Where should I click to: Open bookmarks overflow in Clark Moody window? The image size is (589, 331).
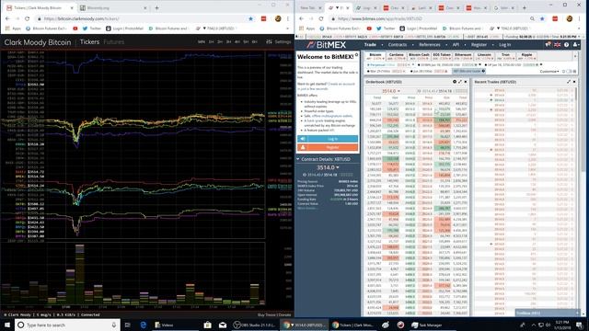tap(288, 29)
